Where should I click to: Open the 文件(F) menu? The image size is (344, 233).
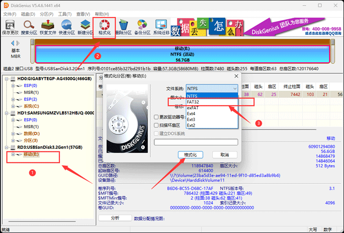tap(10, 14)
